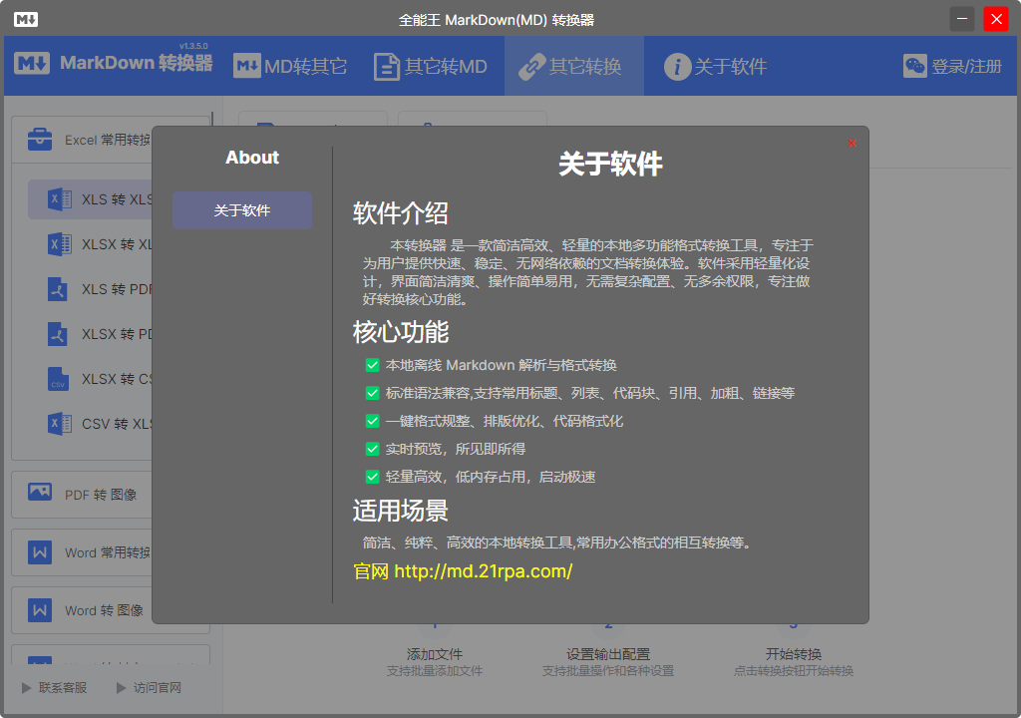Screen dimensions: 1021x718
Task: Open the 关于软件 tab in top navigation
Action: (715, 66)
